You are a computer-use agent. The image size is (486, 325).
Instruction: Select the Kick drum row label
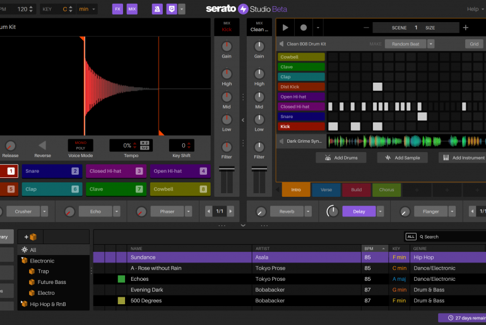point(301,126)
